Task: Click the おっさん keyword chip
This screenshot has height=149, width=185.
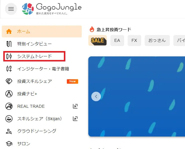Action: (157, 40)
